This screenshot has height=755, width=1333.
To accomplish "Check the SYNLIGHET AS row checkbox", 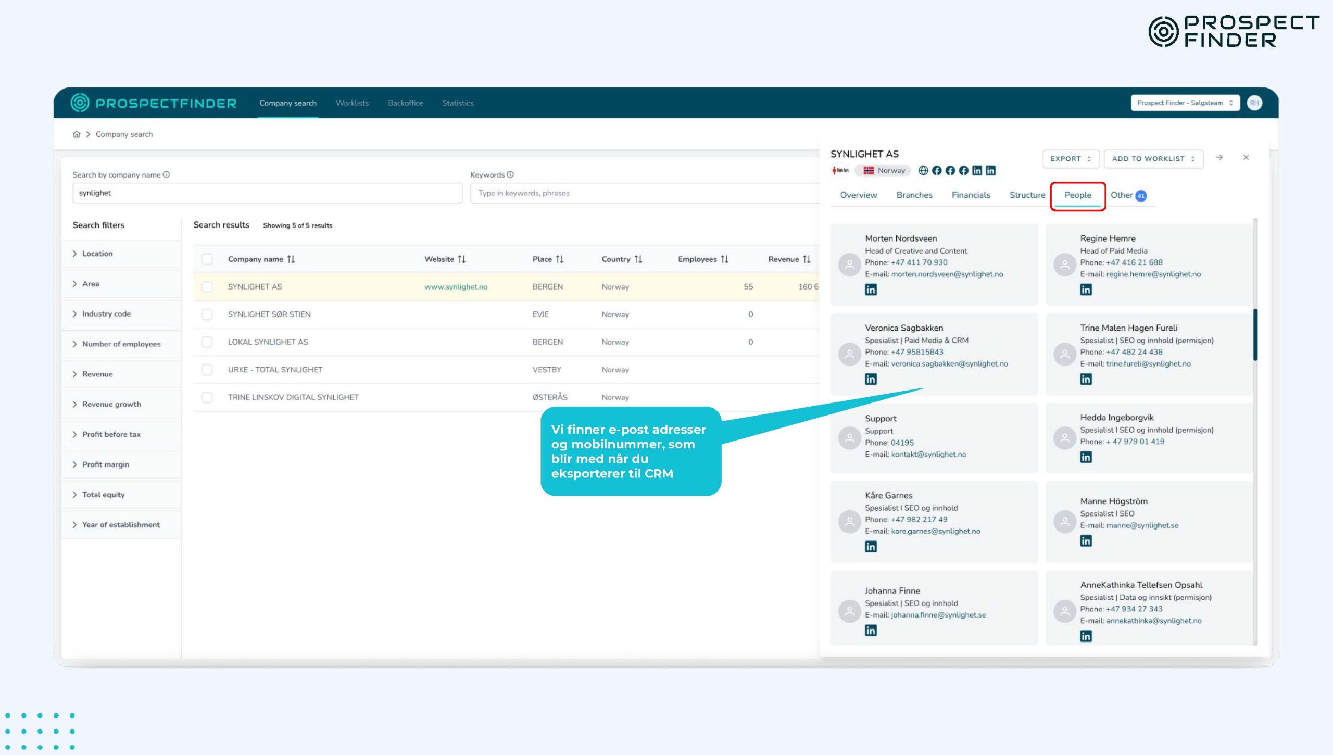I will (207, 287).
